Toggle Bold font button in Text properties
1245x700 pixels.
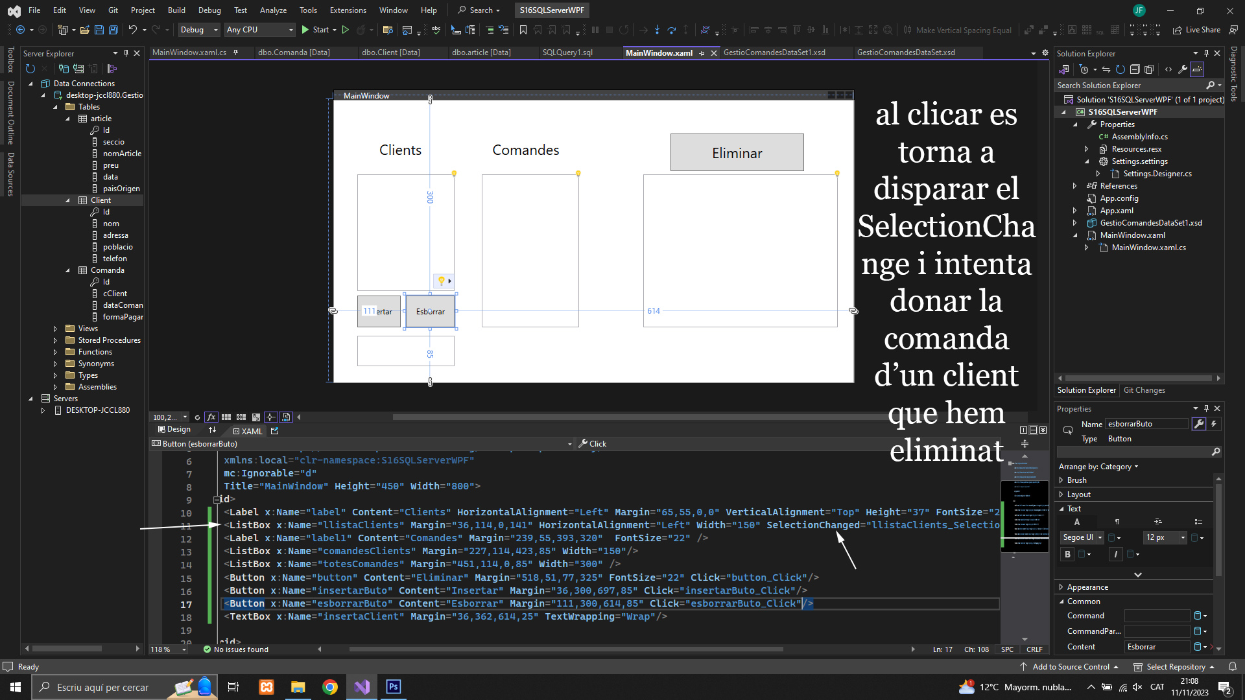1067,554
